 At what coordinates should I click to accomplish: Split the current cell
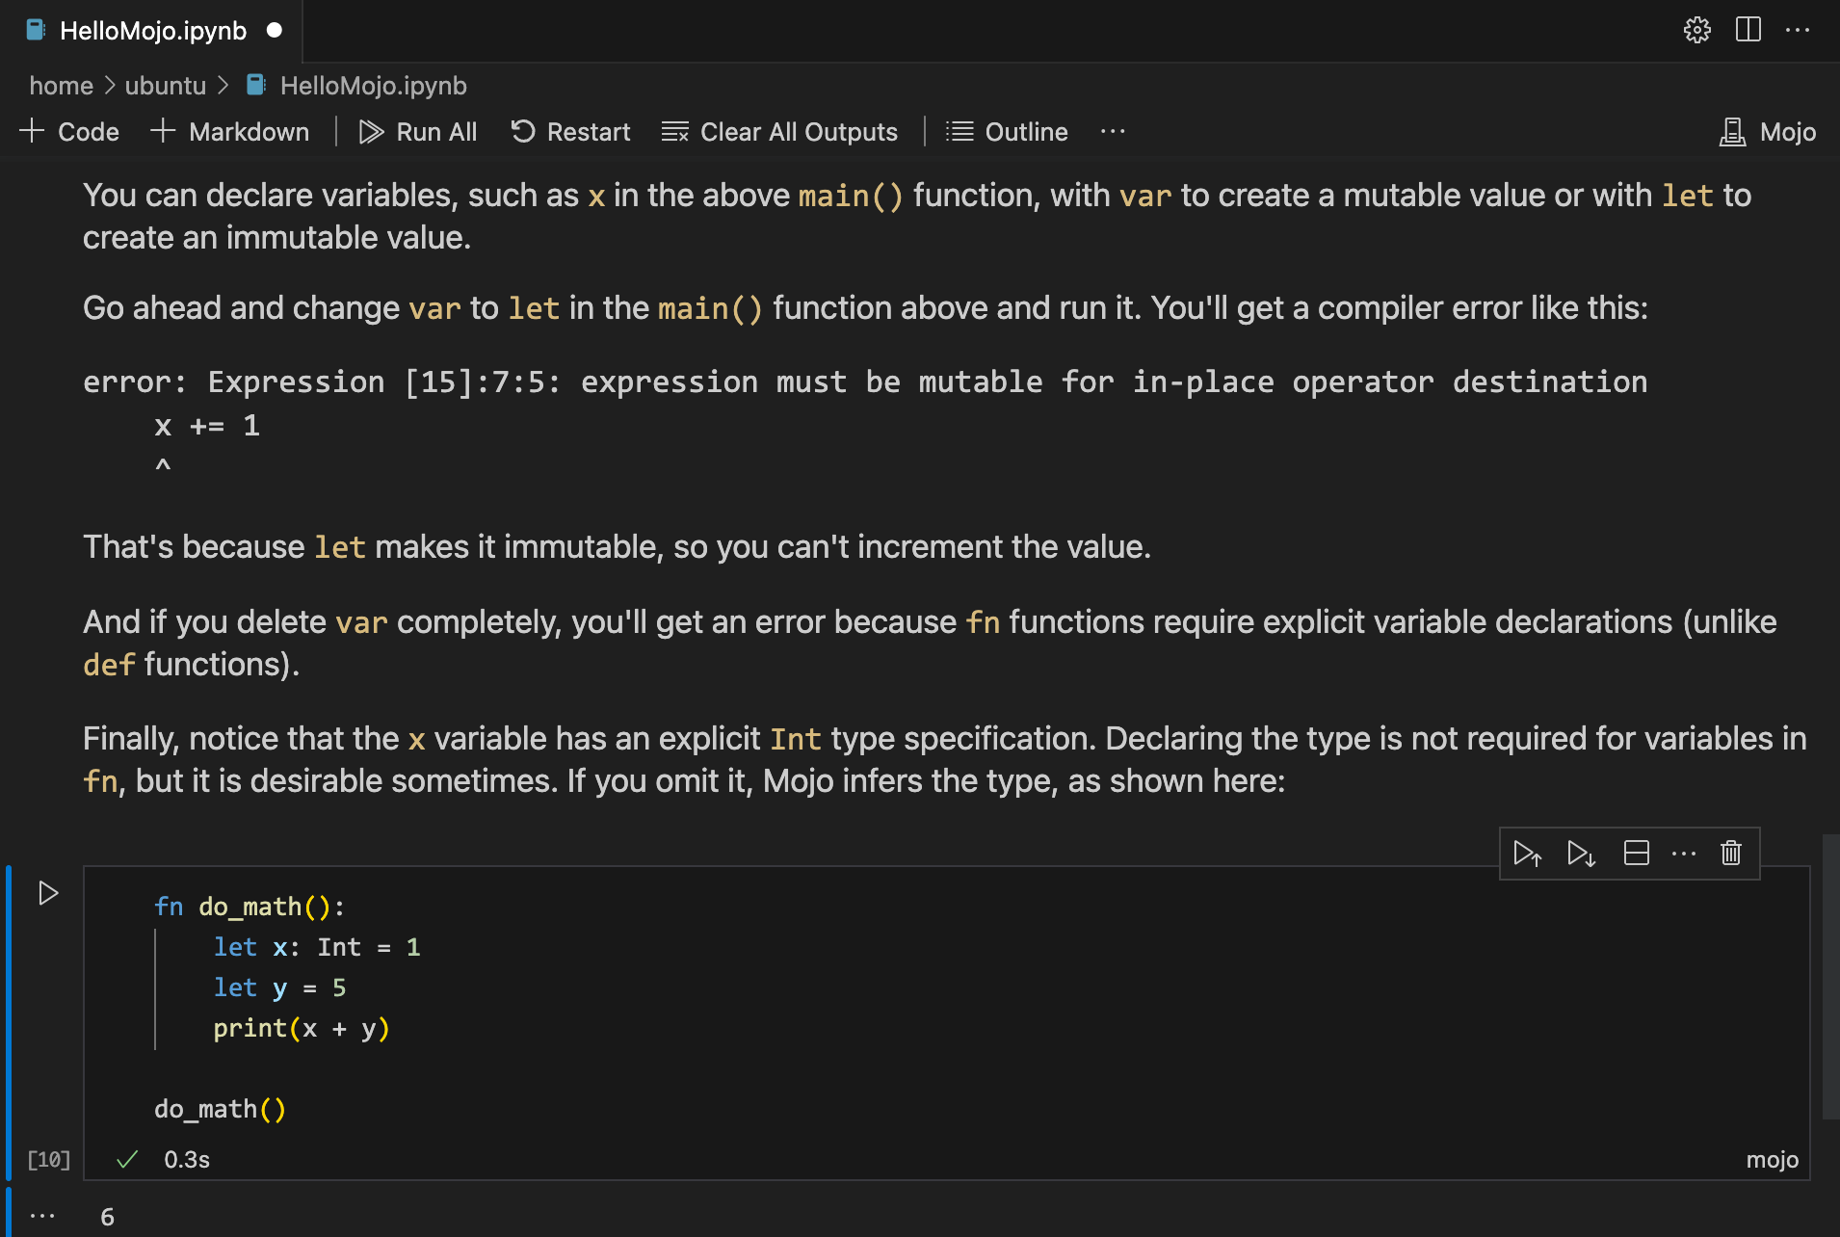tap(1636, 854)
